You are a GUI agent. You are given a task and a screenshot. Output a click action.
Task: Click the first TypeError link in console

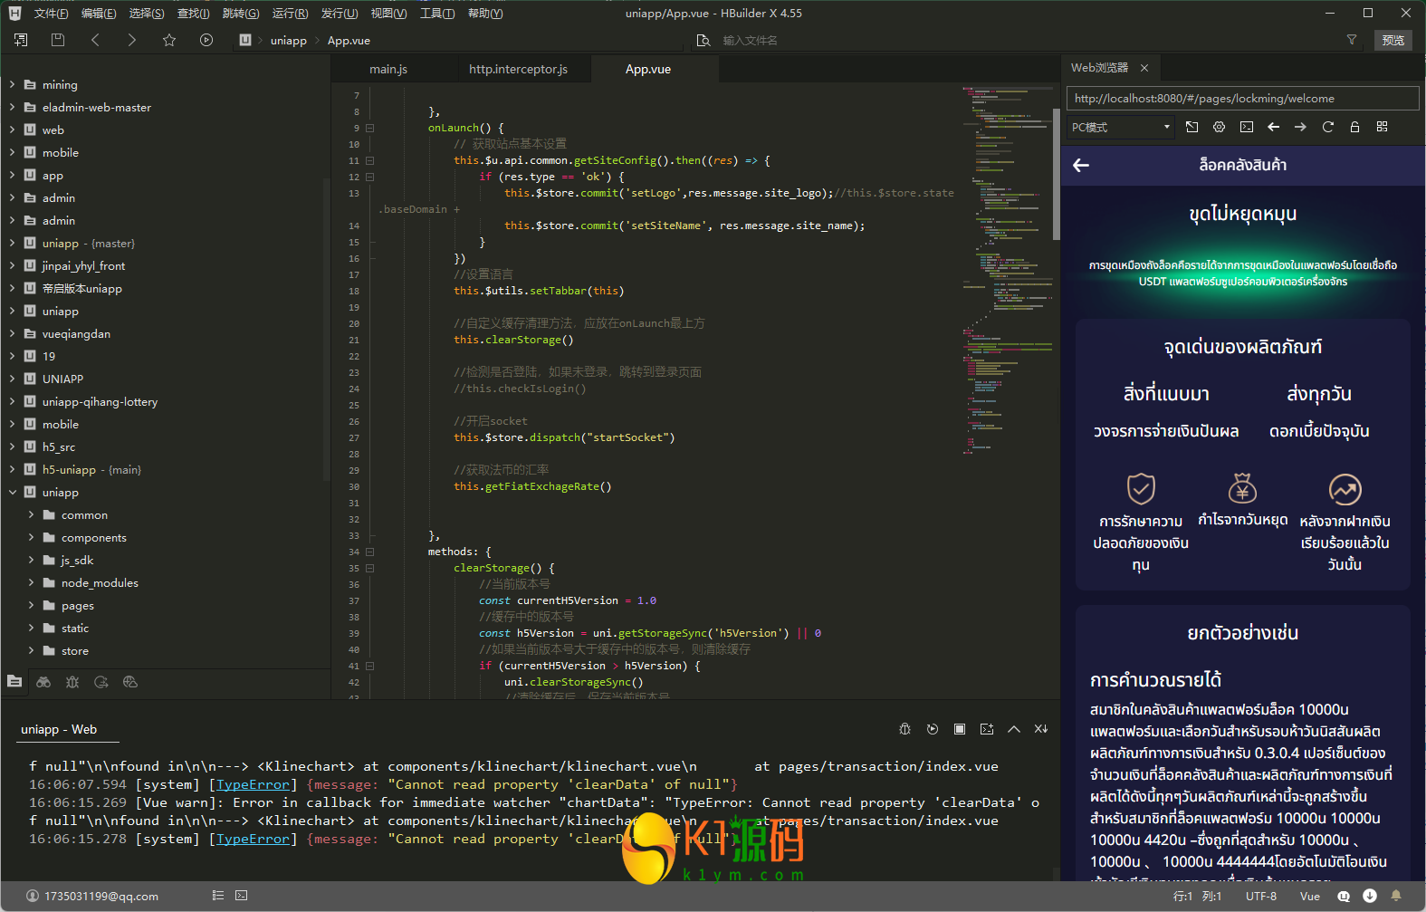(x=253, y=784)
